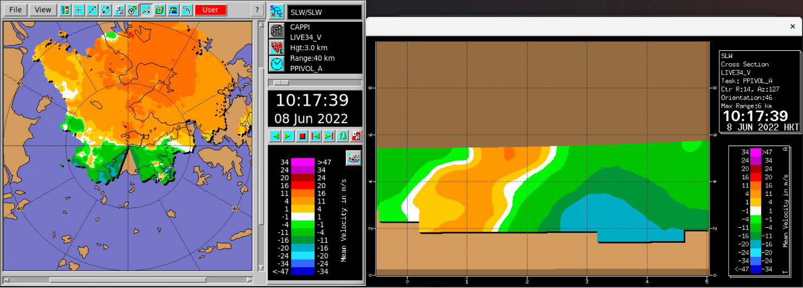Select the line measurement tool
803x288 pixels.
click(92, 10)
